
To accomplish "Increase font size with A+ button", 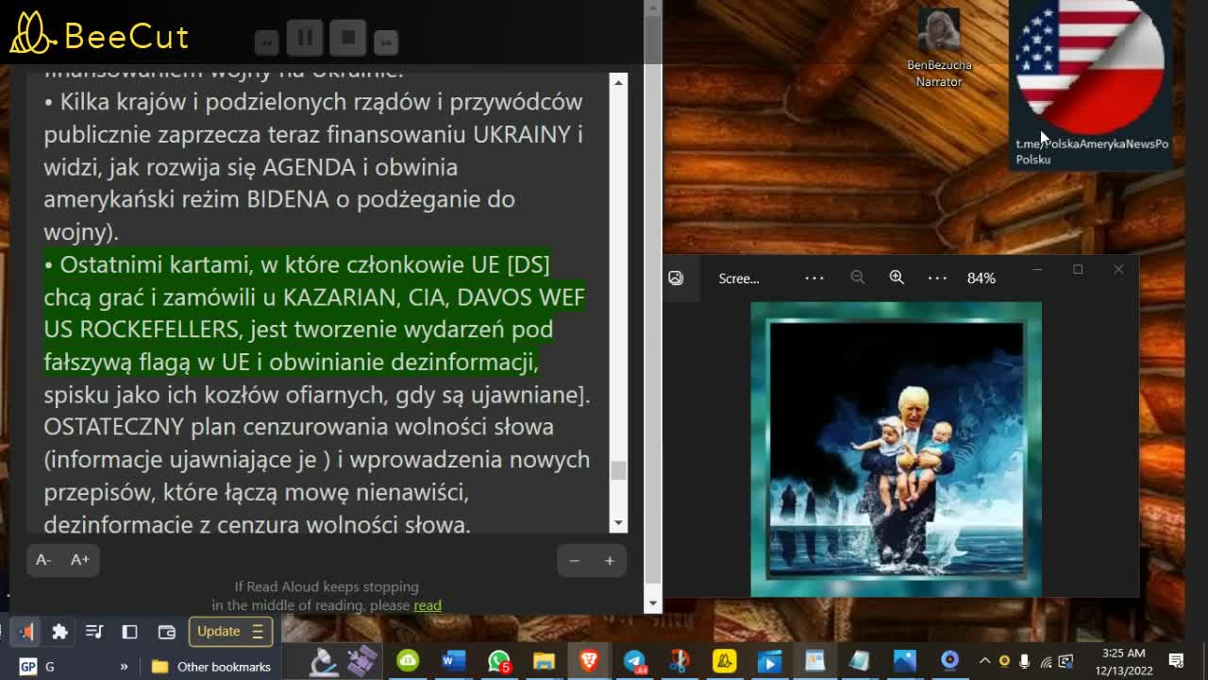I will coord(80,560).
